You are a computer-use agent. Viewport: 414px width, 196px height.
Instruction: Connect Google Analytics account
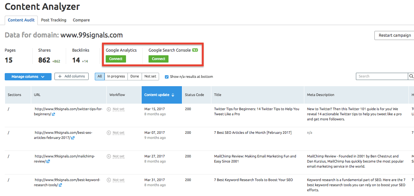click(x=116, y=59)
